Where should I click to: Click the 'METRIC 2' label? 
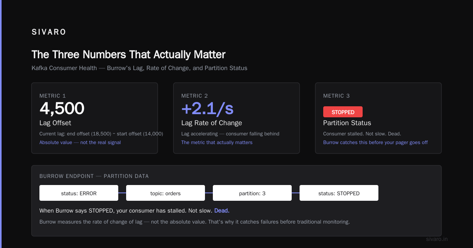[x=195, y=96]
